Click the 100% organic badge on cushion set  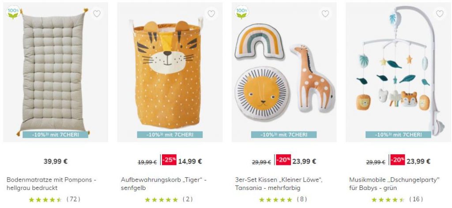(241, 13)
